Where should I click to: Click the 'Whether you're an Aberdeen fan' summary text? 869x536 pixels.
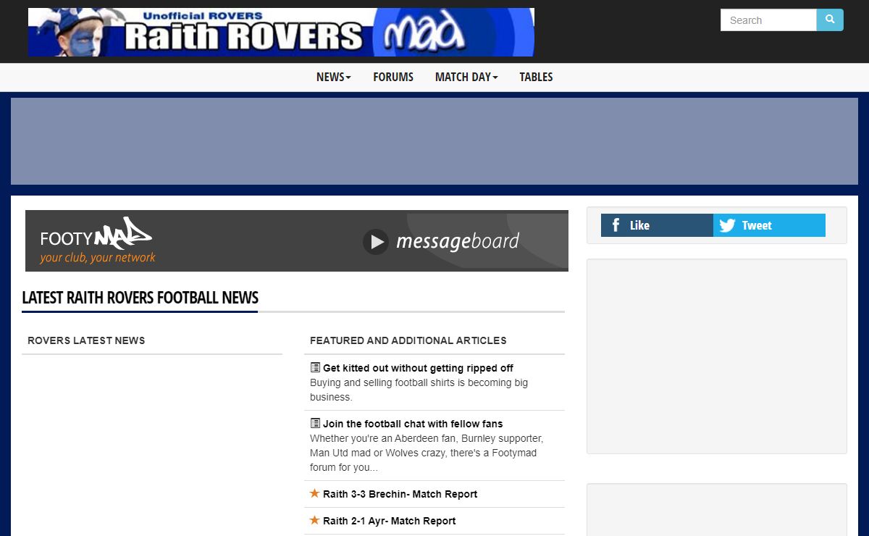(427, 453)
